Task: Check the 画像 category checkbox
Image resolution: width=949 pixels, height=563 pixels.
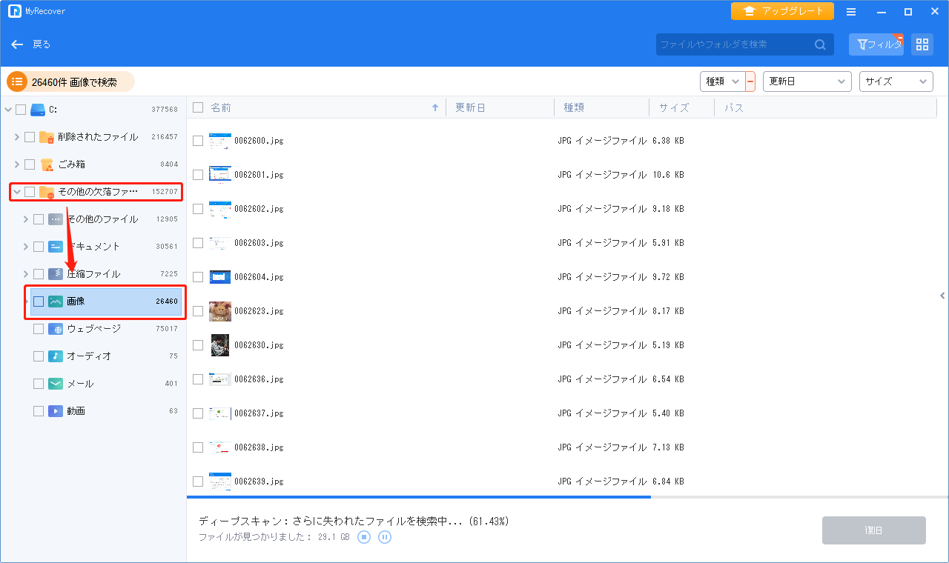Action: [39, 302]
